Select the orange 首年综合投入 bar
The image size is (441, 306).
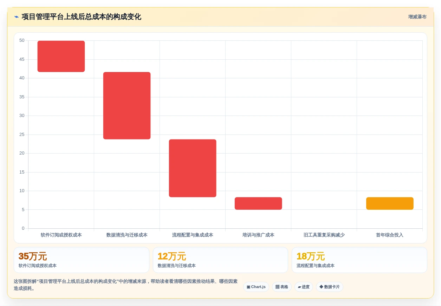pyautogui.click(x=390, y=203)
